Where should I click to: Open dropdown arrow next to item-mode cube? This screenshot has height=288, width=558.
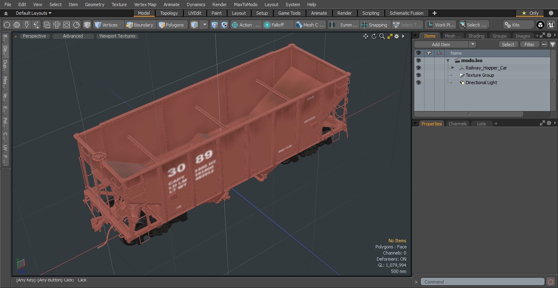pos(205,25)
